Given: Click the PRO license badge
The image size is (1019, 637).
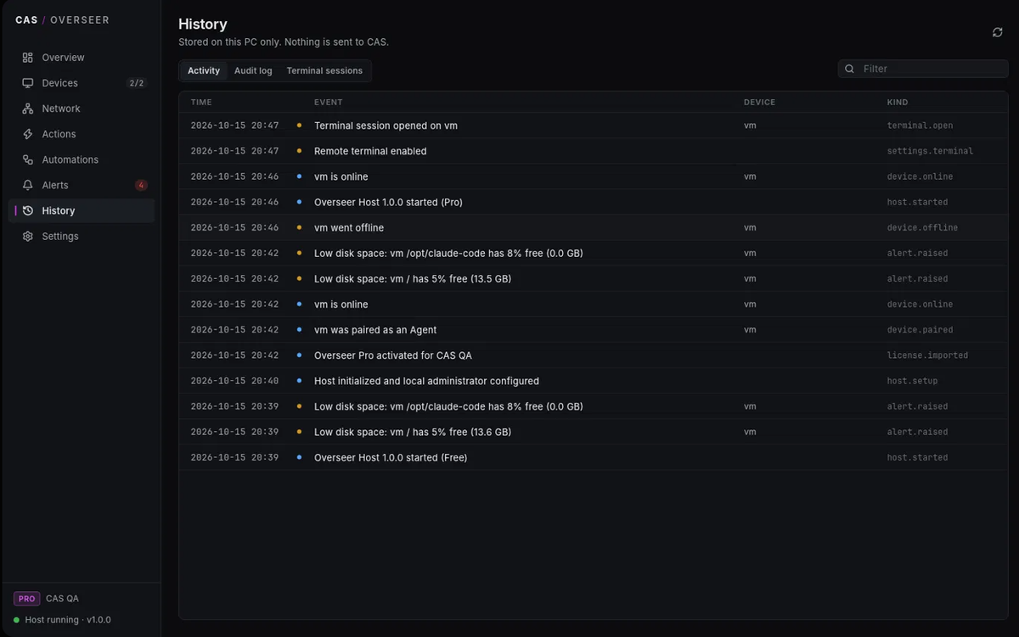Looking at the screenshot, I should click(27, 599).
